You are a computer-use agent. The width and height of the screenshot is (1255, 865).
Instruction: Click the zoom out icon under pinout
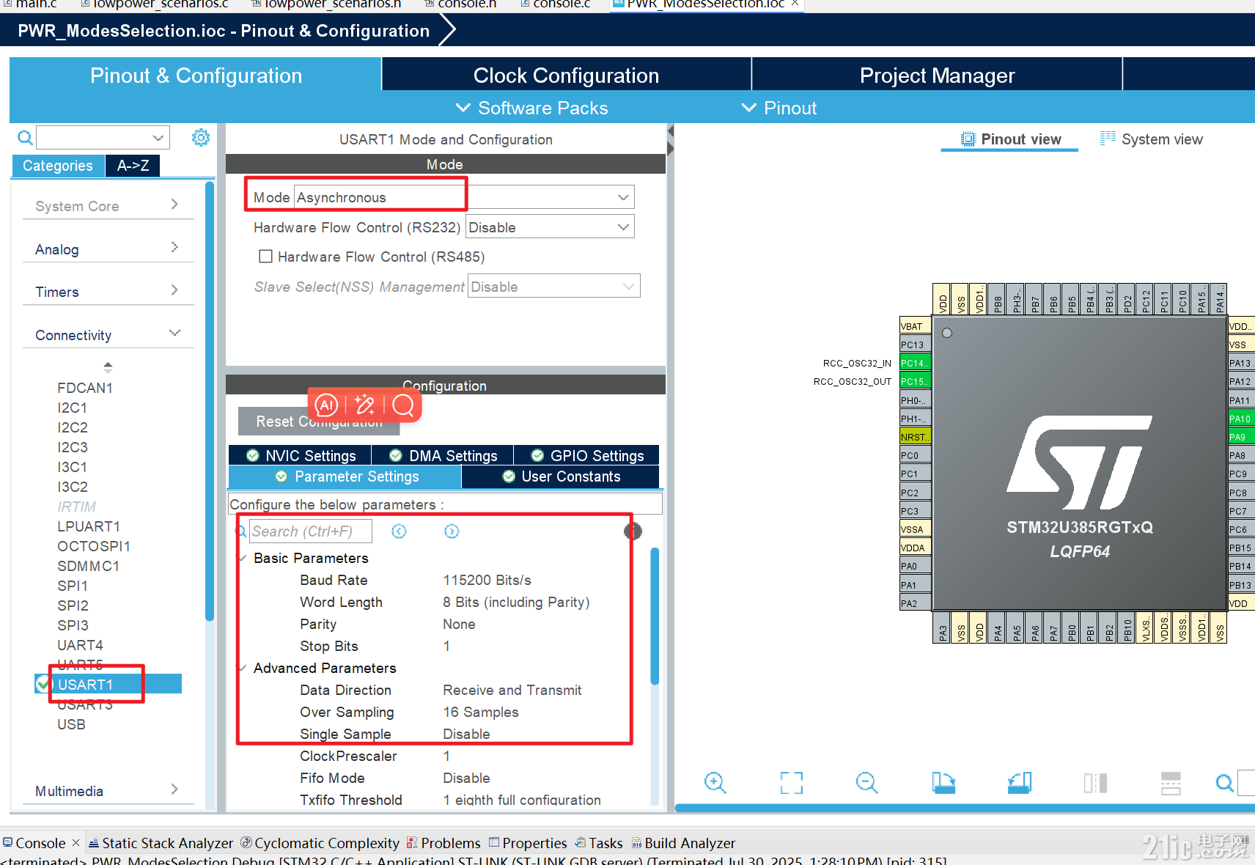[x=866, y=783]
